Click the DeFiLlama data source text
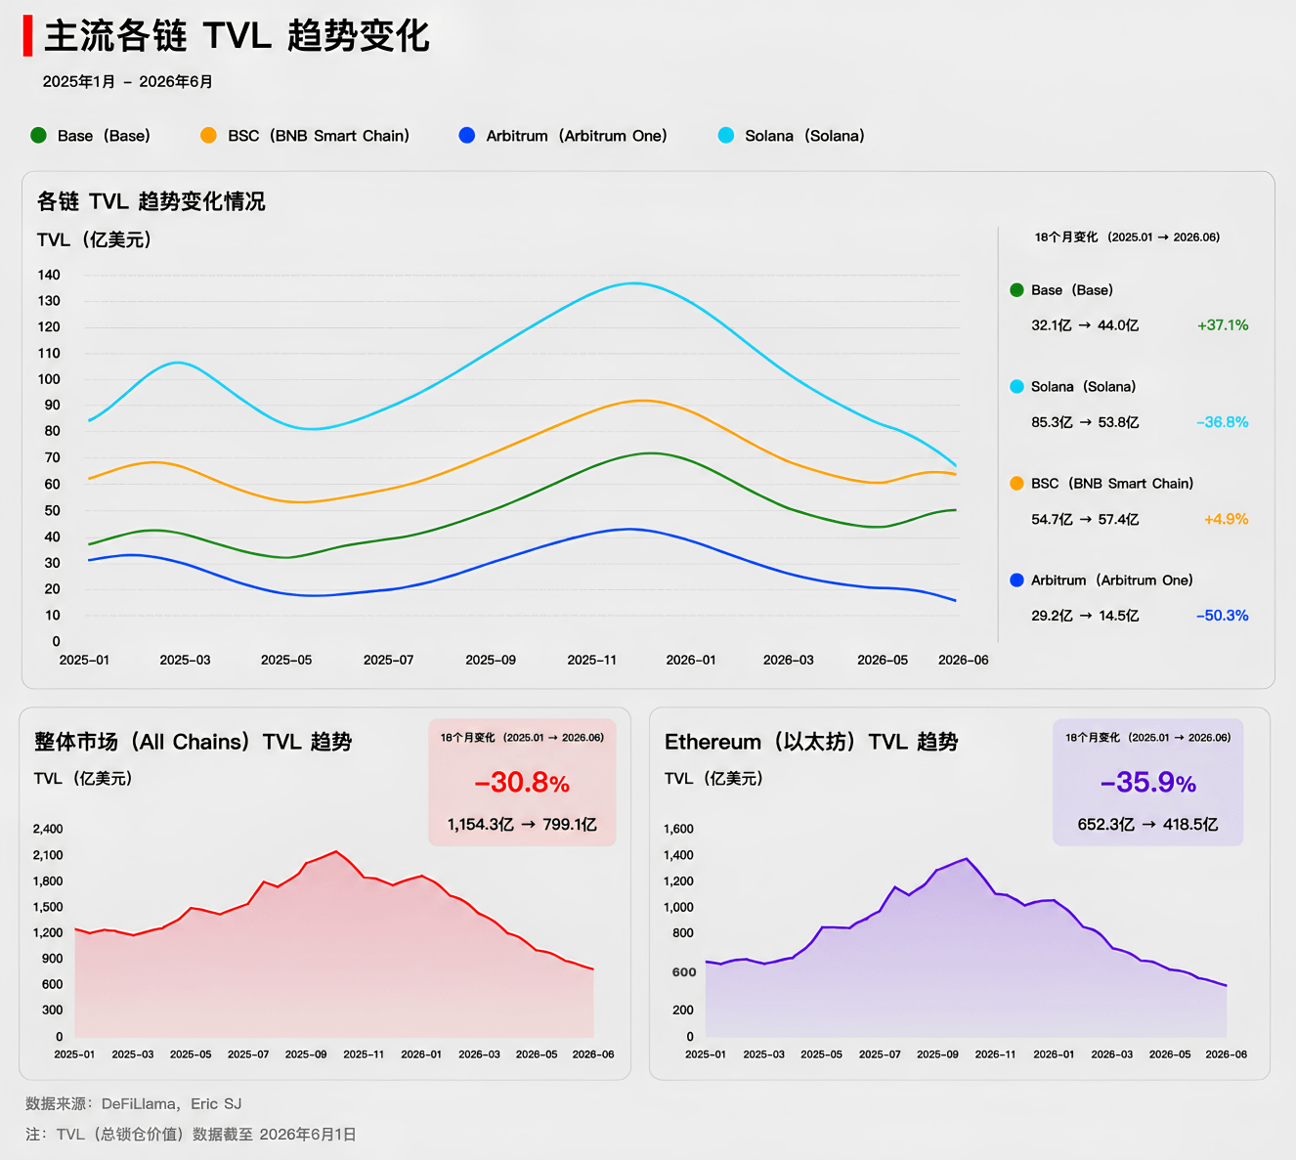1296x1160 pixels. (x=139, y=1104)
